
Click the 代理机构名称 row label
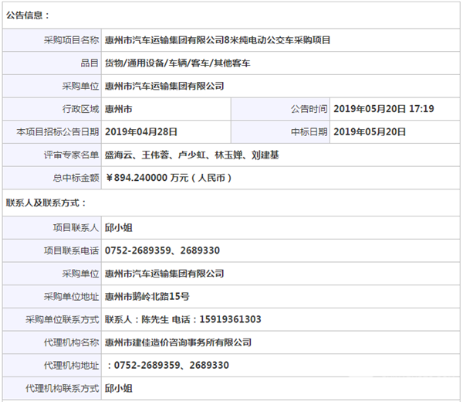[x=72, y=342]
